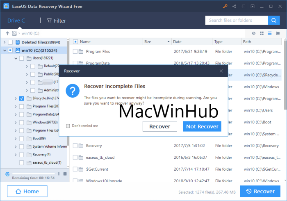Screen dimensions: 287x201
Task: Click the win10 (C:) drive icon
Action: click(x=18, y=50)
